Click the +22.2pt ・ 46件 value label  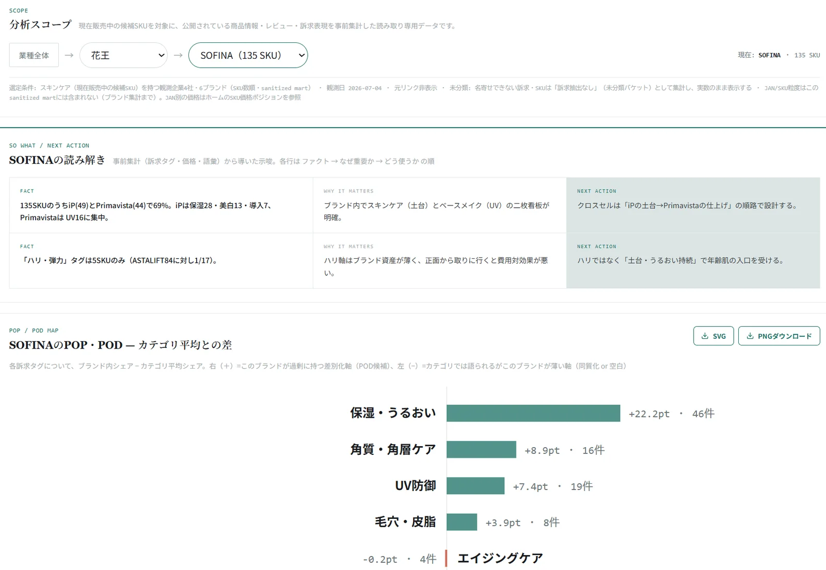[672, 414]
